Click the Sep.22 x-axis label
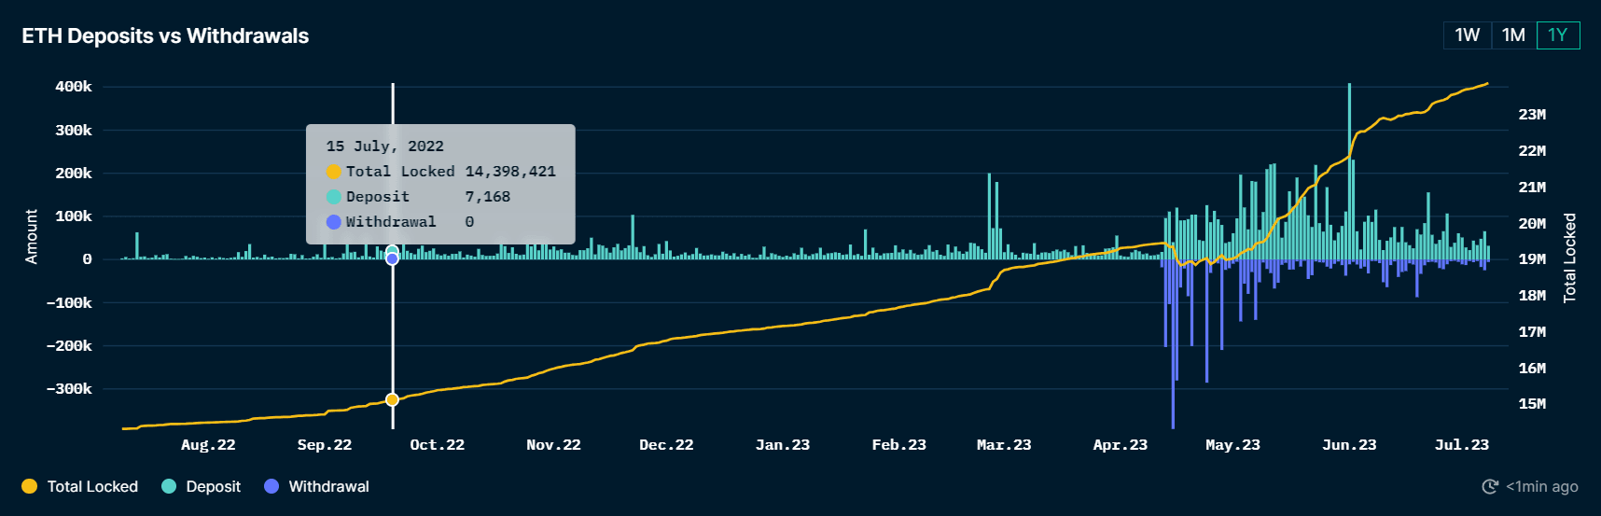 (x=325, y=445)
